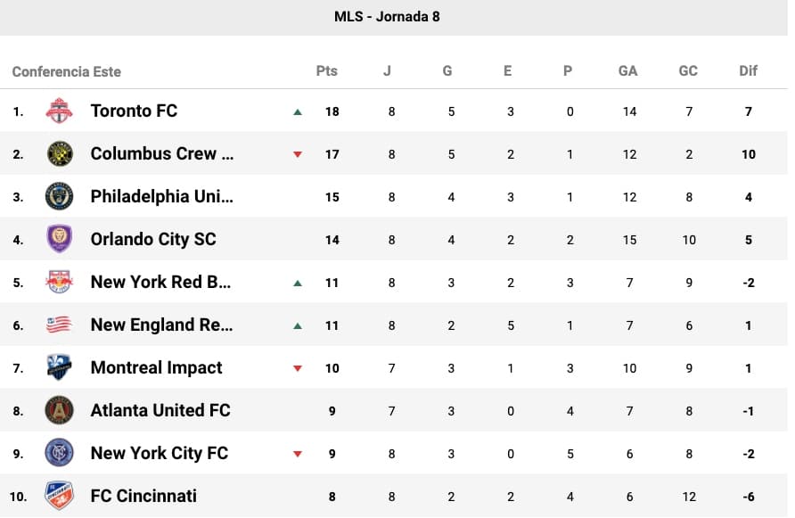Open the FC Cincinnati team name link
Image resolution: width=795 pixels, height=518 pixels.
point(143,496)
